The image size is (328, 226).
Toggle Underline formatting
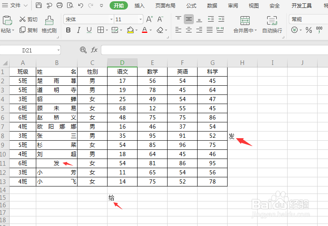[89, 30]
